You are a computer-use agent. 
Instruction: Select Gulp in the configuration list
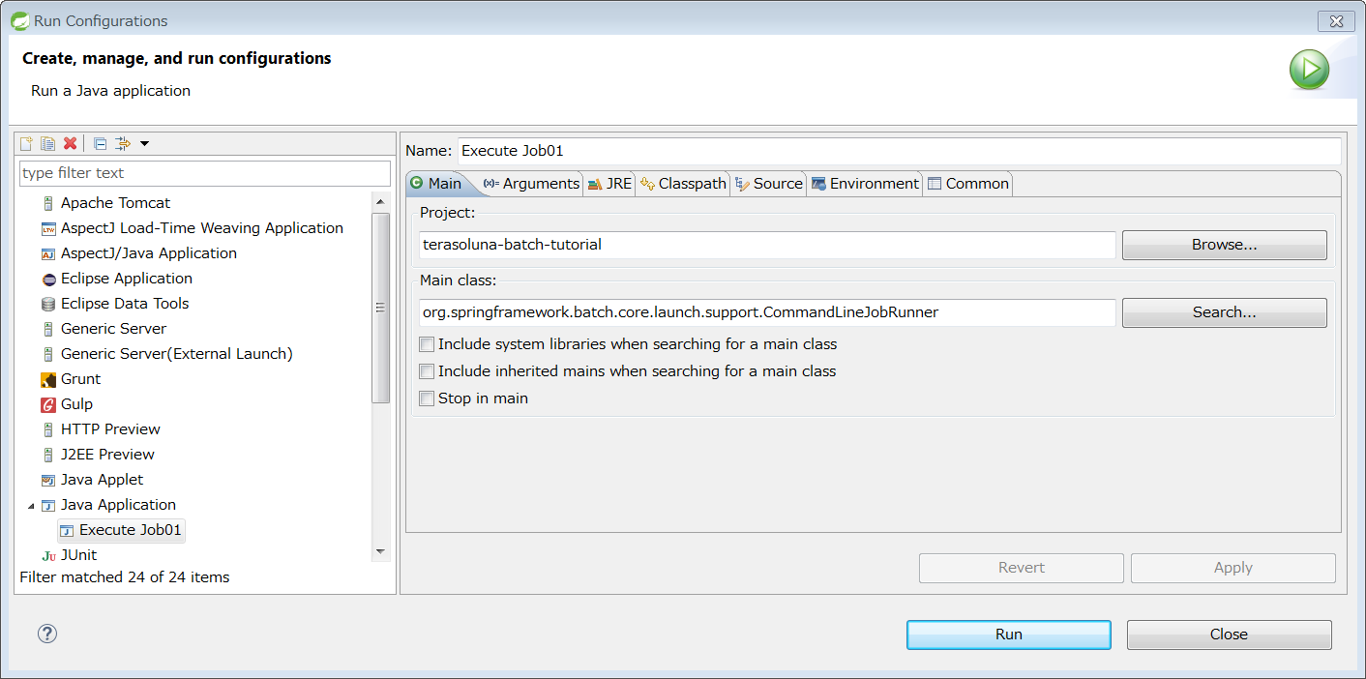[x=76, y=404]
